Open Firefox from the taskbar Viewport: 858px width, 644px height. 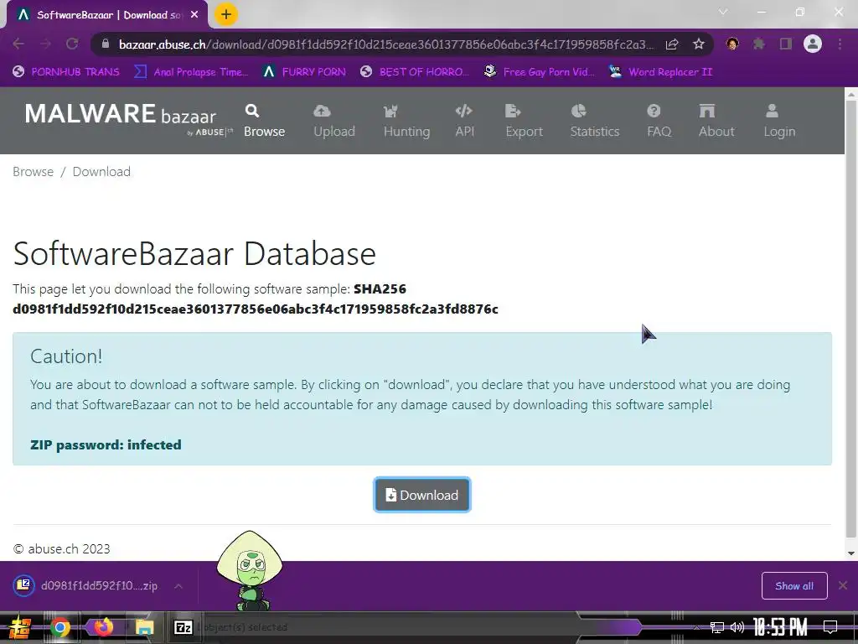click(103, 626)
